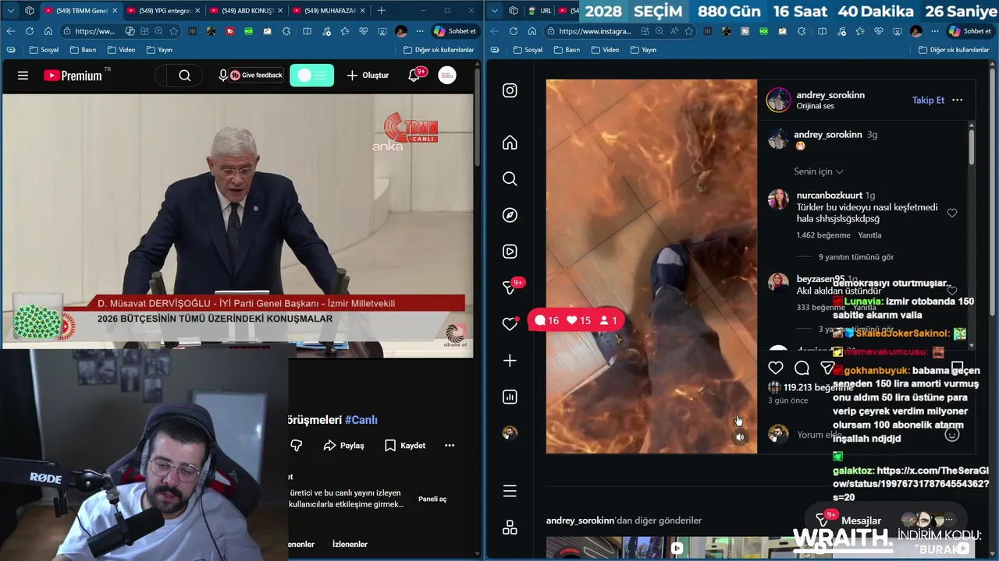This screenshot has height=561, width=999.
Task: Open Extensions puzzle icon in YouTube window
Action: click(287, 31)
